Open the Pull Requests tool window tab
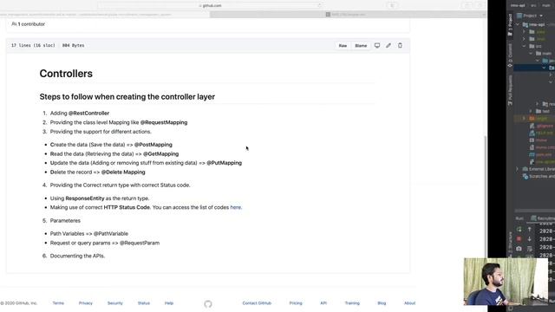This screenshot has width=555, height=312. pos(510,90)
